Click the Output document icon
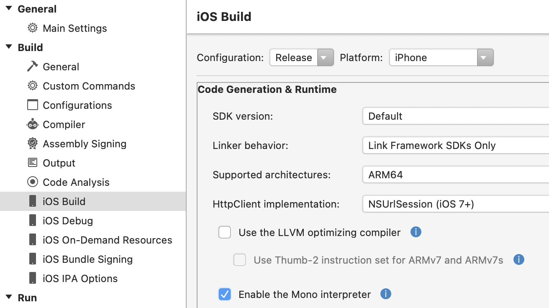The height and width of the screenshot is (308, 549). (x=32, y=163)
